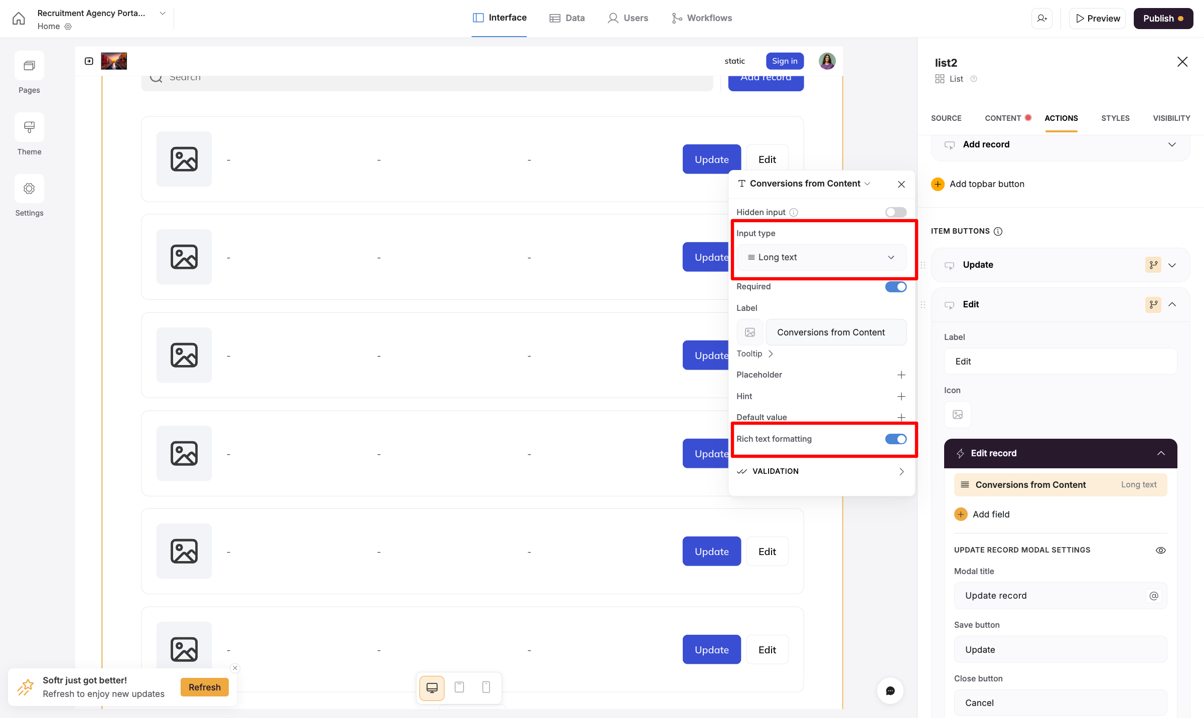Click the Publish button
Viewport: 1204px width, 718px height.
point(1163,19)
